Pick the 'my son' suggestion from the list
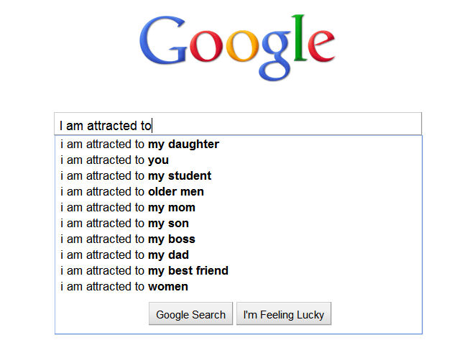 click(x=125, y=224)
